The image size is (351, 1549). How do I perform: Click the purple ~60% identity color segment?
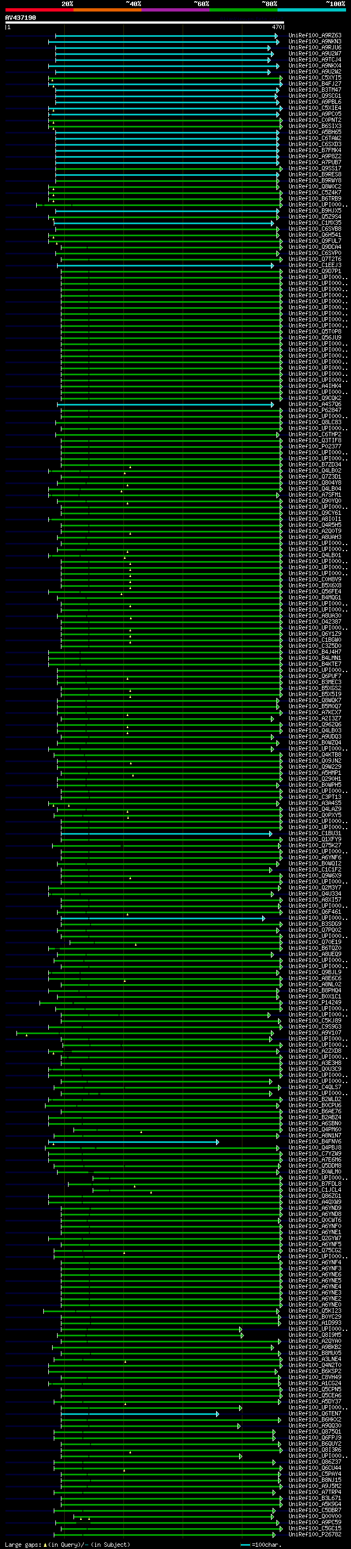pos(176,10)
